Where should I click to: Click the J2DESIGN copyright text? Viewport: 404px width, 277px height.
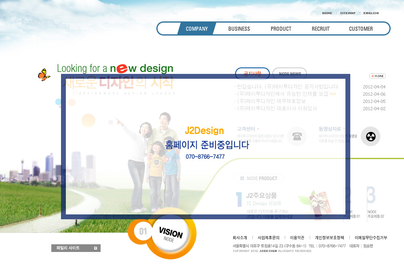point(268,251)
